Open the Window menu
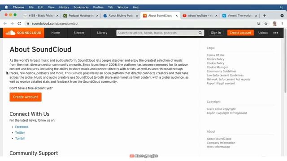 click(x=123, y=7)
